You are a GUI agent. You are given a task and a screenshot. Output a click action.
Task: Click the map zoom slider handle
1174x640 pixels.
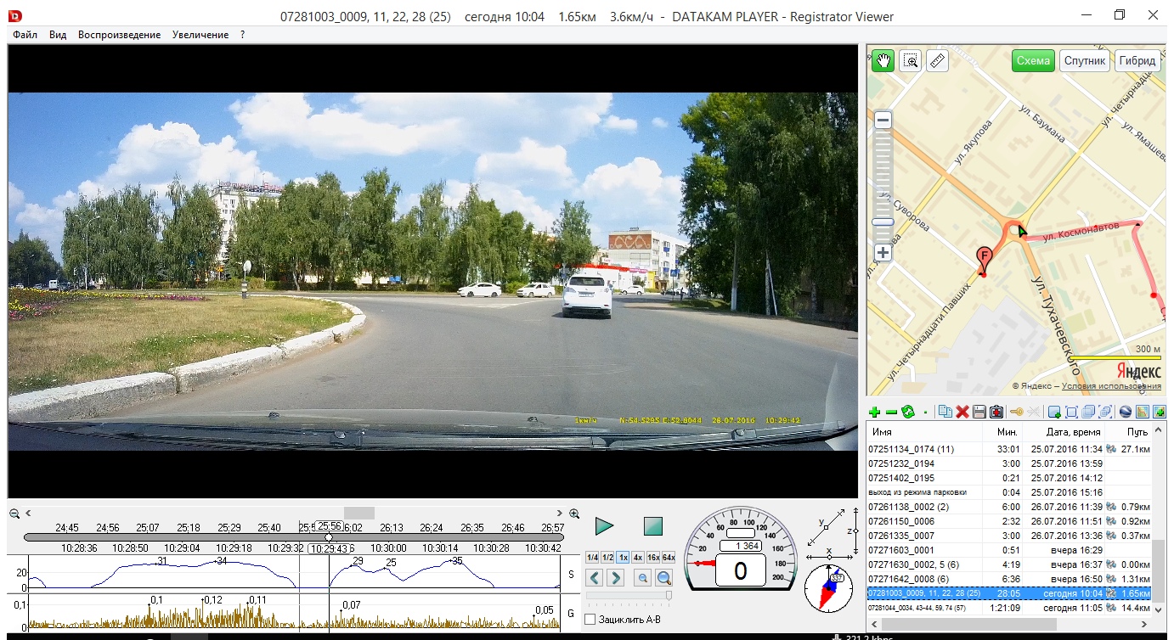[x=883, y=222]
